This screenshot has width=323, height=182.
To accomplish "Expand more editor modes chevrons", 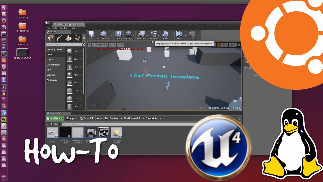I will pyautogui.click(x=84, y=38).
